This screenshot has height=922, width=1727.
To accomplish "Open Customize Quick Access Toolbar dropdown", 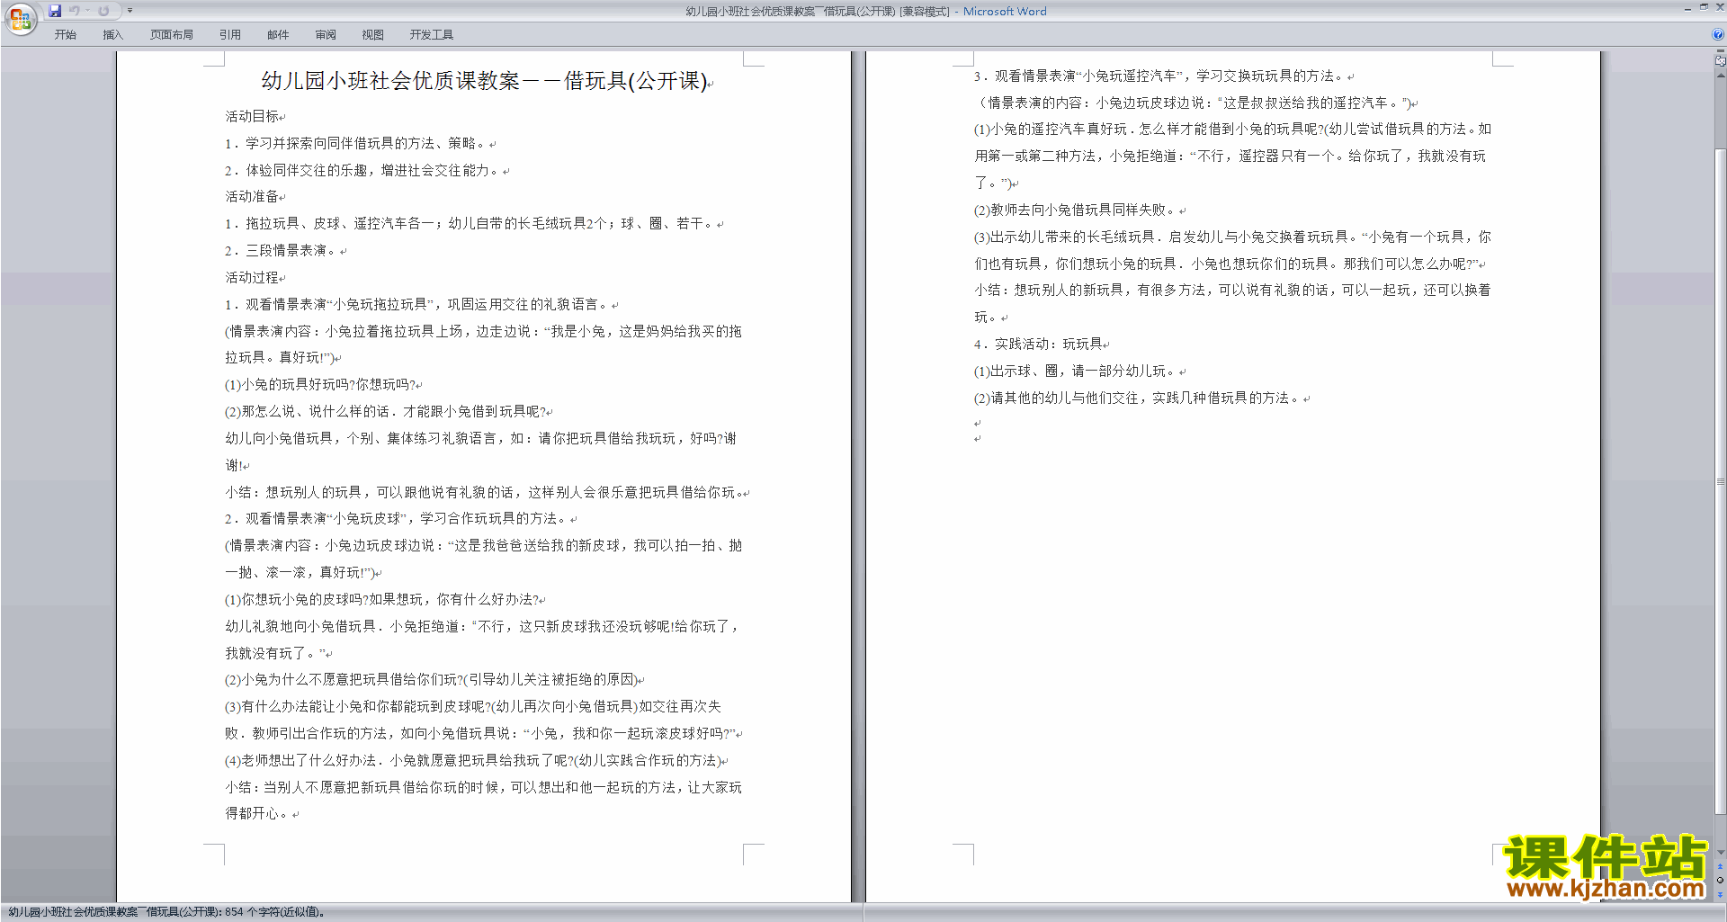I will (x=130, y=11).
